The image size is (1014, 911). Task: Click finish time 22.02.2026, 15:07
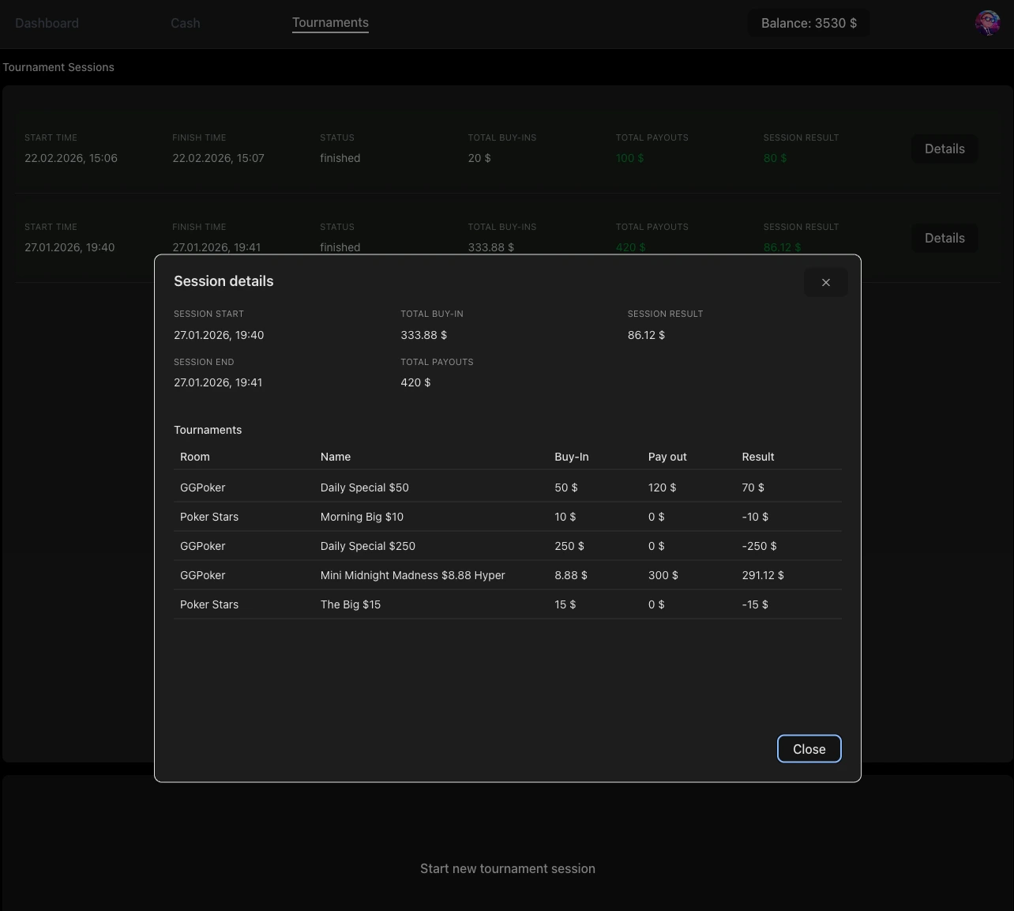tap(219, 158)
